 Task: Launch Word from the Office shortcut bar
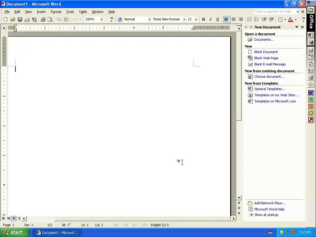coord(310,93)
